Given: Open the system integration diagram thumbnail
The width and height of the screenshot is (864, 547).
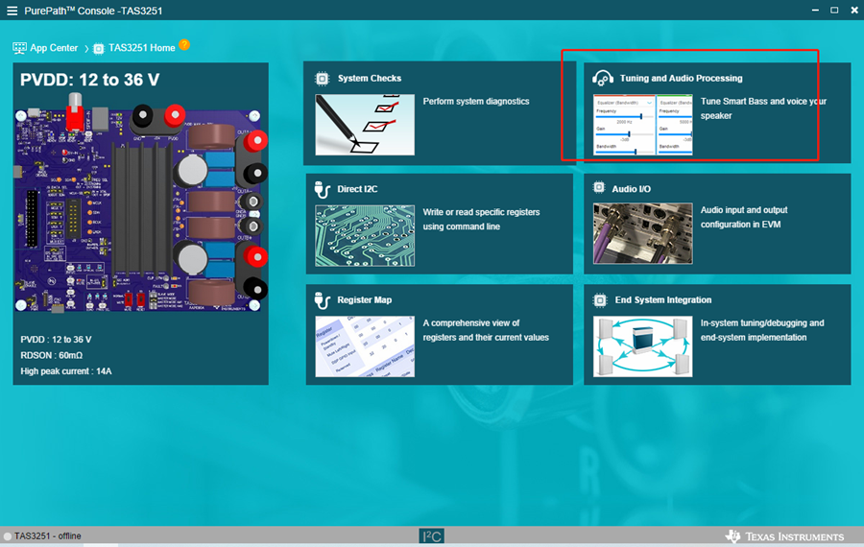Looking at the screenshot, I should pos(643,346).
